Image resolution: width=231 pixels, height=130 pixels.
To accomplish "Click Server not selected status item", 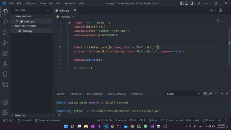I will point(47,120).
